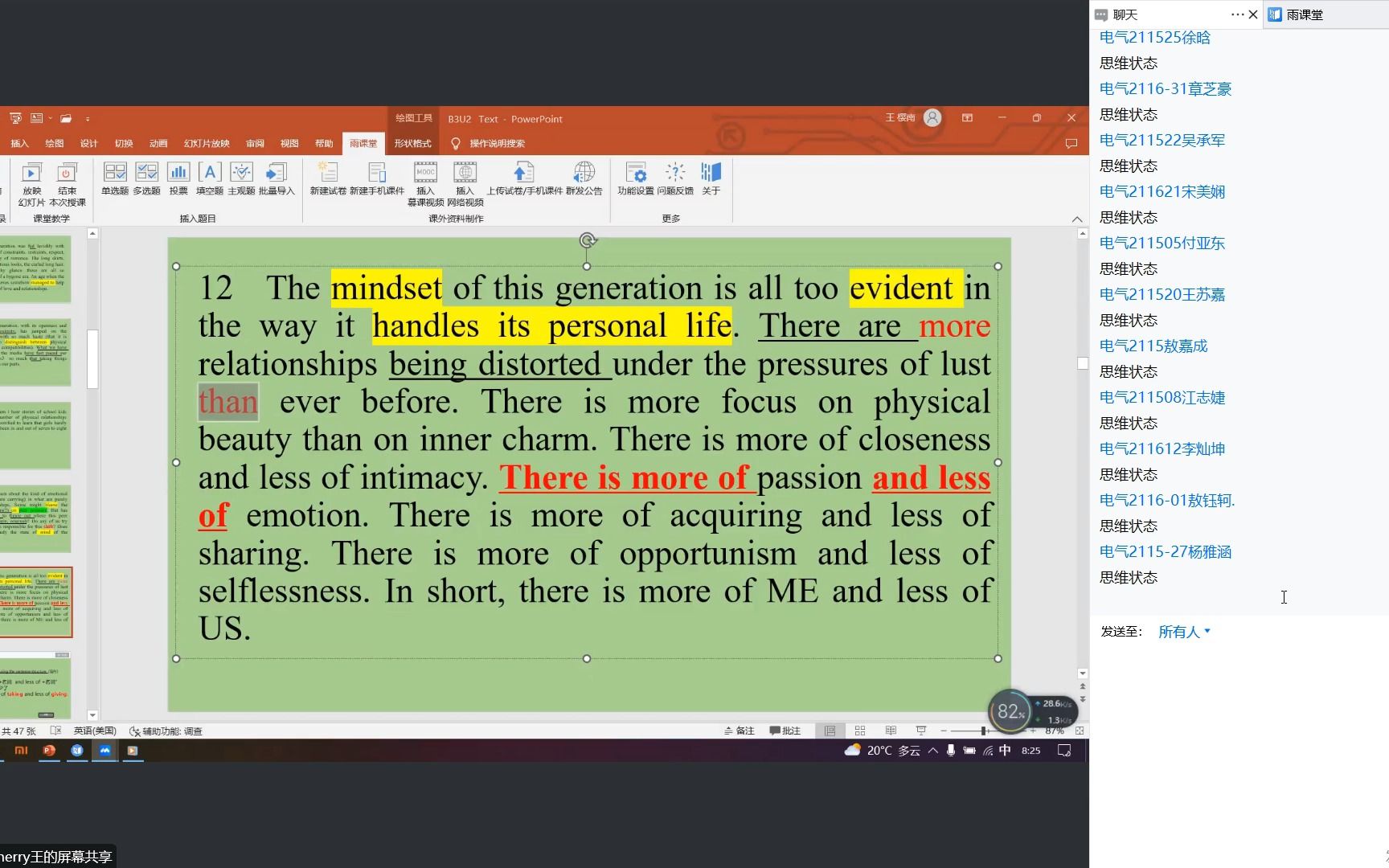Toggle 备注 notes pane
This screenshot has width=1389, height=868.
(x=740, y=731)
